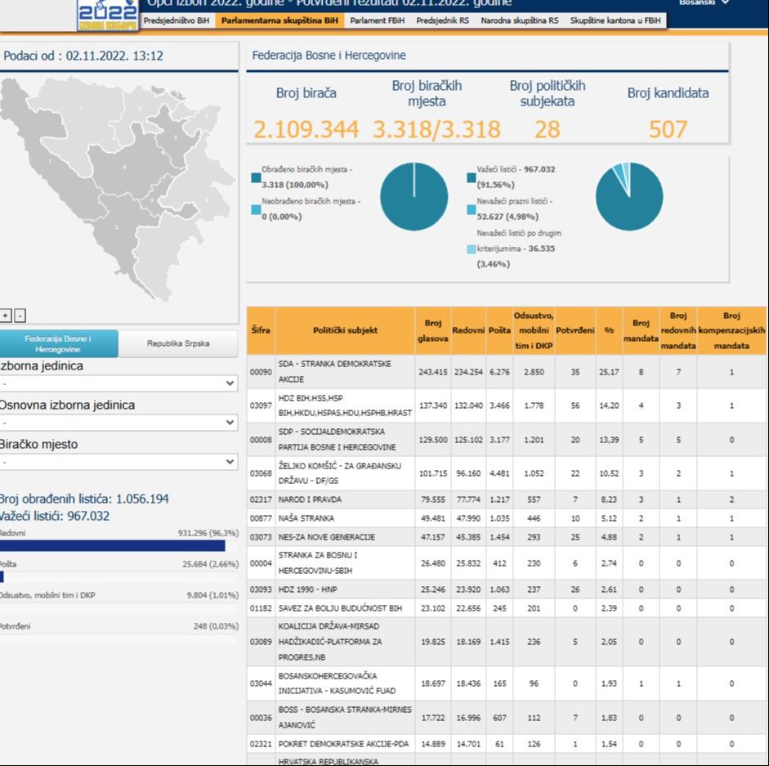The image size is (769, 766).
Task: Click the 2022 elections logo
Action: pos(107,14)
